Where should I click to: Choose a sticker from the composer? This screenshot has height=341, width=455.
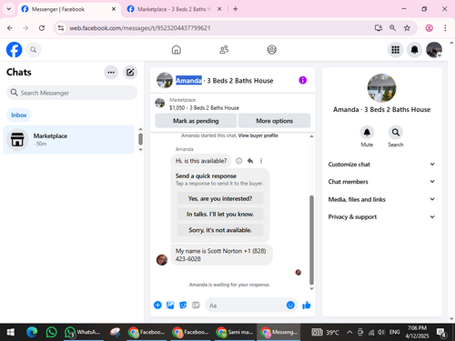183,305
